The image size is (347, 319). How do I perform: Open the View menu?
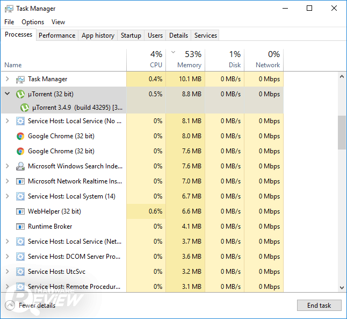[x=58, y=22]
